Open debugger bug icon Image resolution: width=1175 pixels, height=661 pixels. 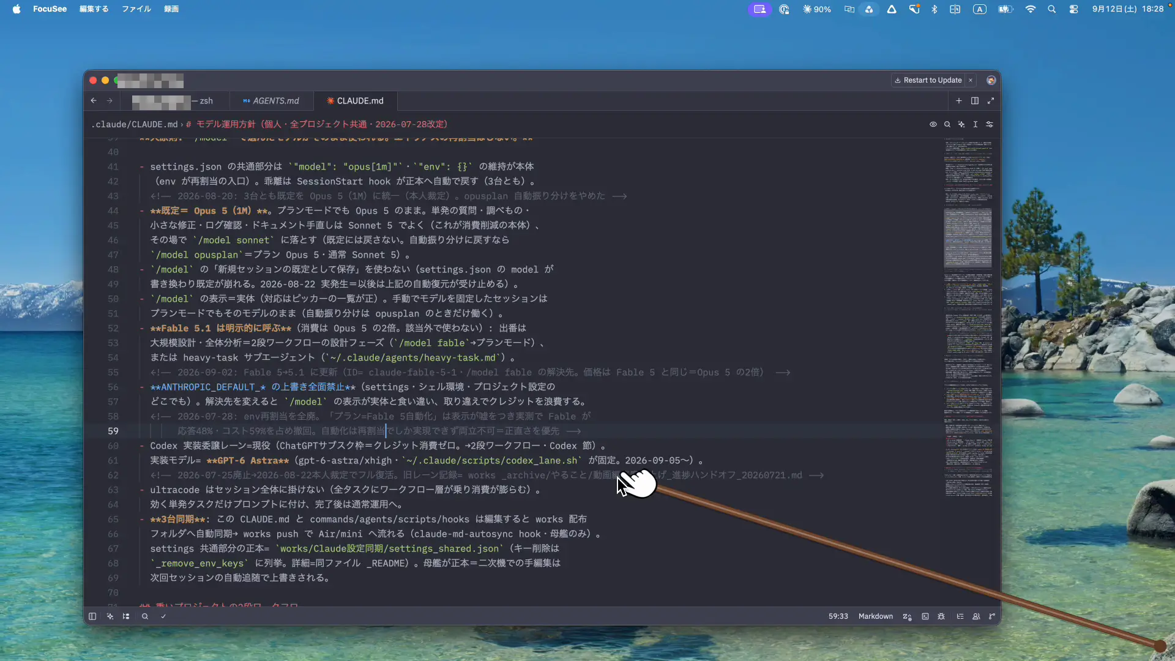[x=941, y=616]
